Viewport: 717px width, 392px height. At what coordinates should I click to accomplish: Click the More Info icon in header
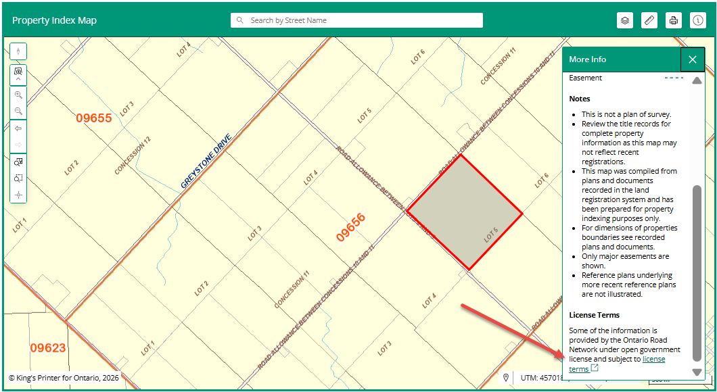pyautogui.click(x=698, y=20)
